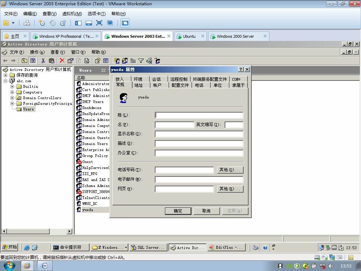Toggle the console tree show/hide toolbar icon

click(x=33, y=61)
